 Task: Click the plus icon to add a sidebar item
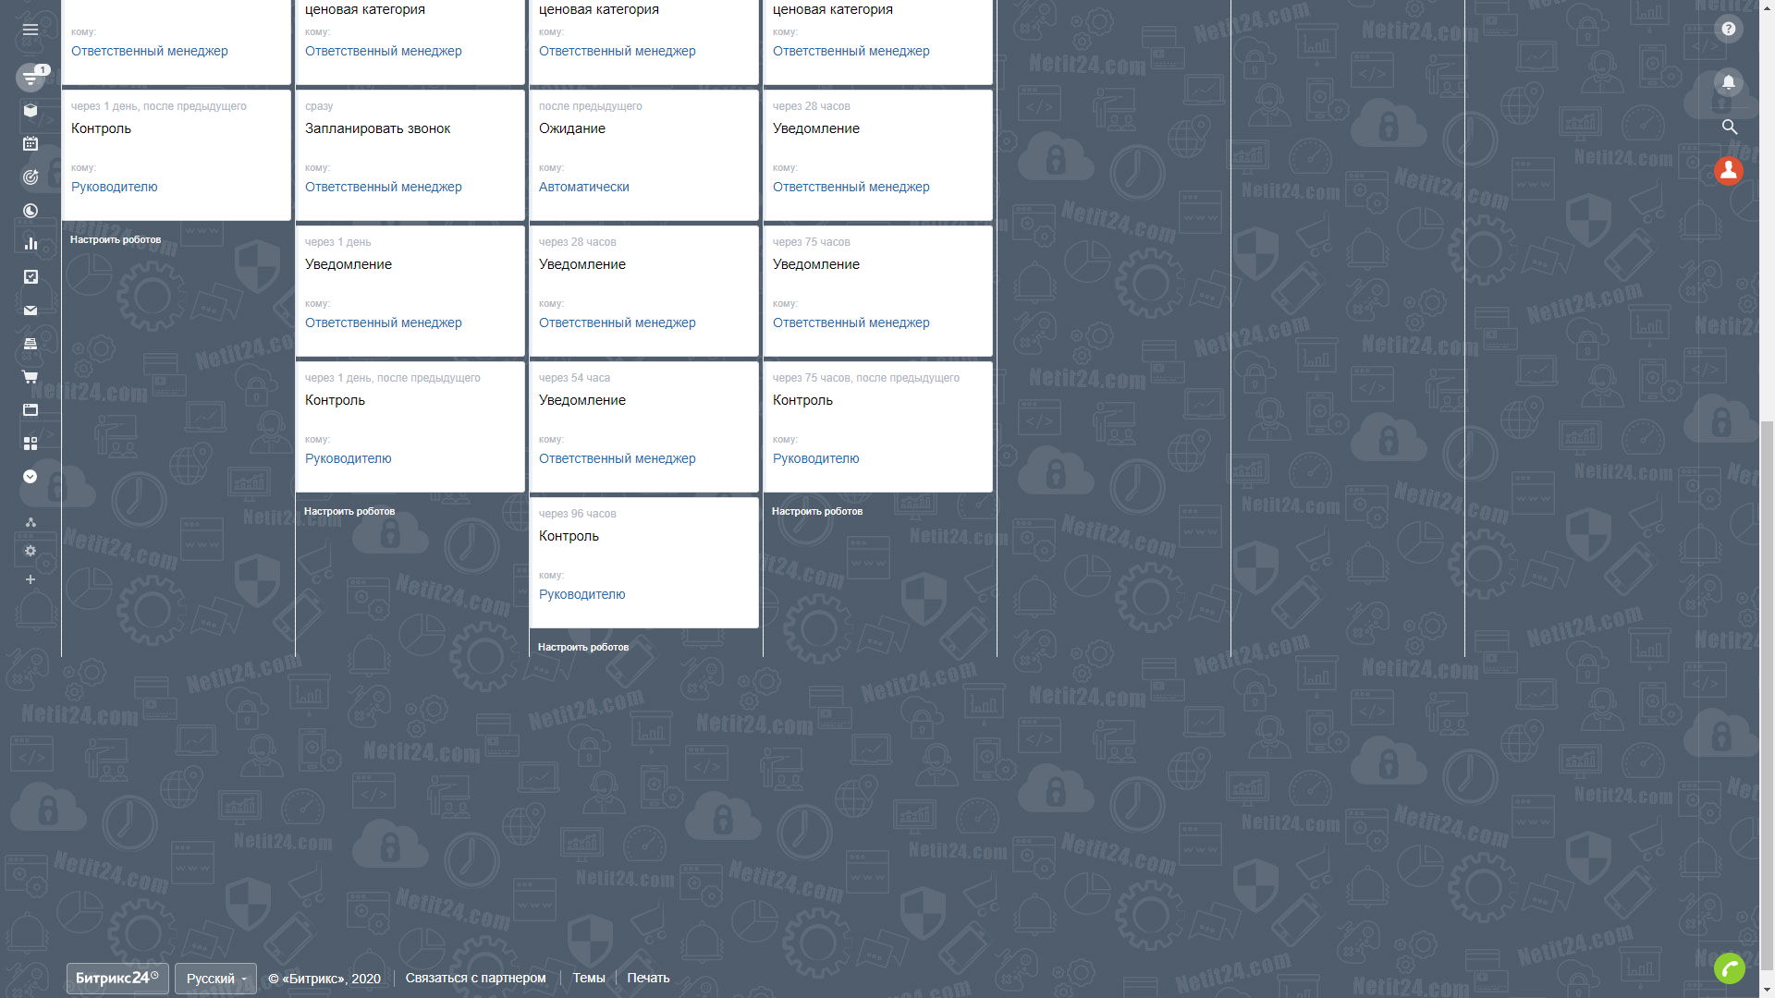[x=31, y=579]
